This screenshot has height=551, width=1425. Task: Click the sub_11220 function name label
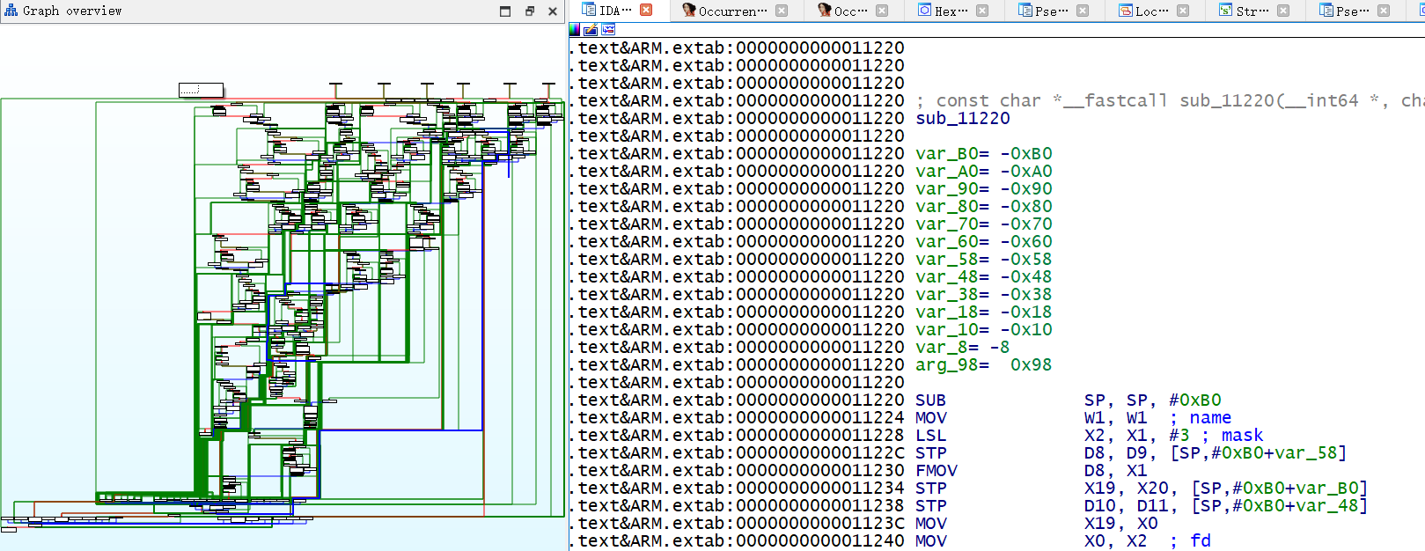(x=962, y=119)
